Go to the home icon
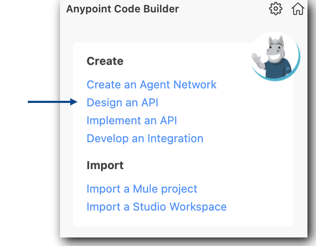 pos(298,9)
